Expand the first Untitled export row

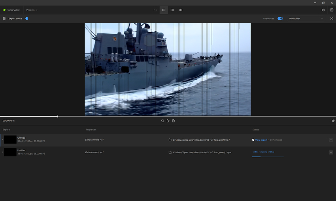click(2, 140)
